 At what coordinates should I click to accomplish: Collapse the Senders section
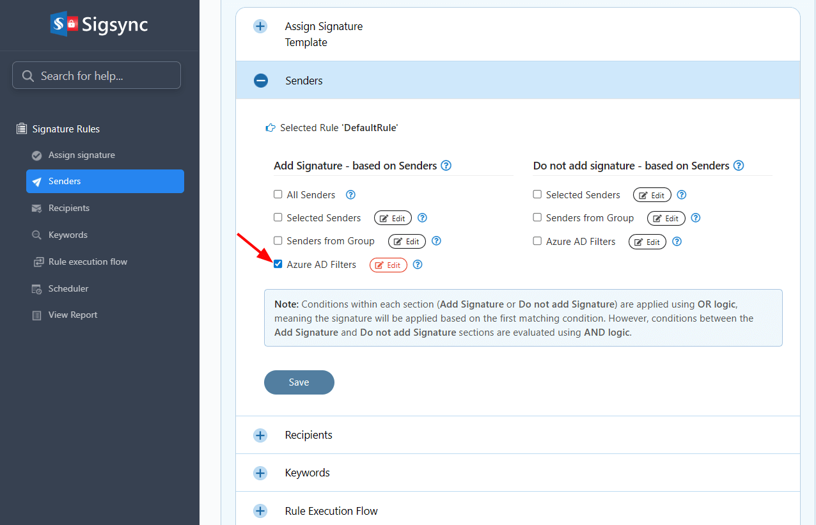(x=261, y=81)
